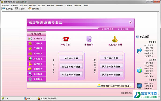This screenshot has height=101, width=161.
Task: Open 基础数据 gear item in sidebar
Action: [x=36, y=79]
